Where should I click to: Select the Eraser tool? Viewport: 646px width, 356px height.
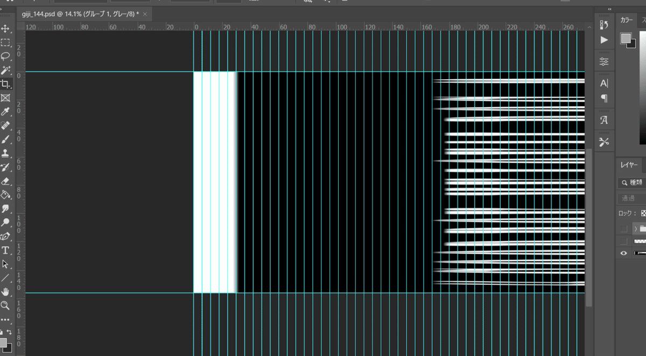click(x=5, y=181)
